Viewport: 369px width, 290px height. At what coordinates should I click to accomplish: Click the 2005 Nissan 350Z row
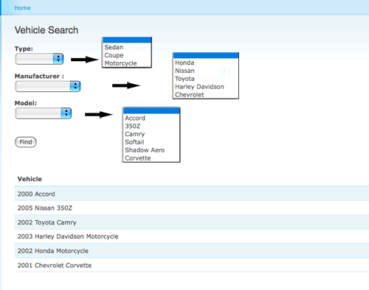pyautogui.click(x=192, y=208)
